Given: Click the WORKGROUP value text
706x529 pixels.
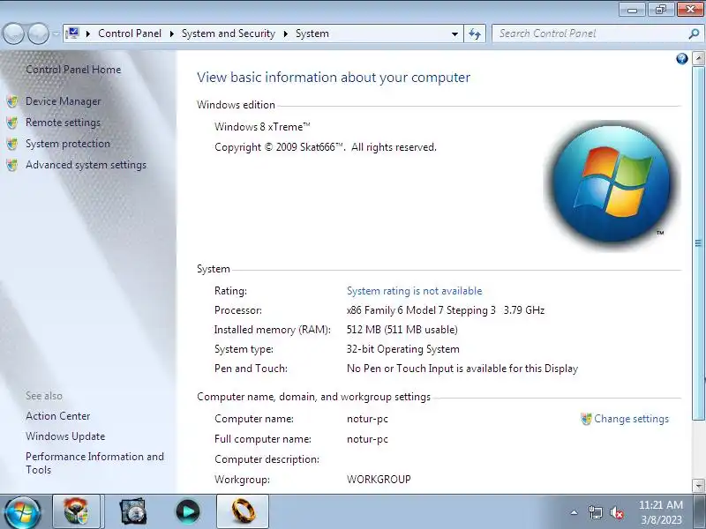Looking at the screenshot, I should [379, 480].
